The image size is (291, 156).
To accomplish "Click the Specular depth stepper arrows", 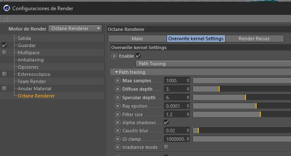I will click(188, 97).
